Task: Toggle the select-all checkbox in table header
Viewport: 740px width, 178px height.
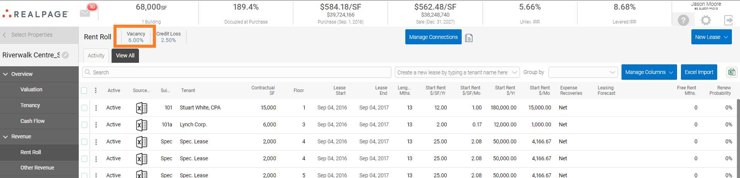Action: coord(84,91)
